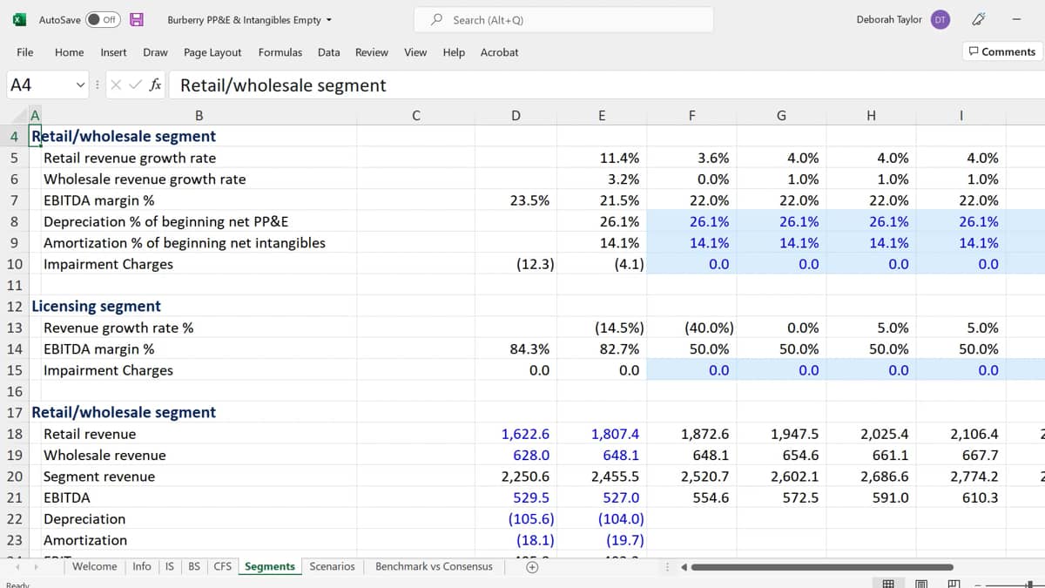Click the 2,774.2 segment revenue cell

coord(961,476)
